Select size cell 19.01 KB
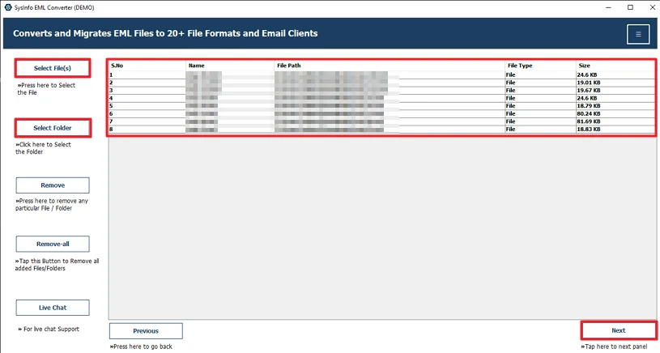The image size is (660, 353). pos(615,83)
